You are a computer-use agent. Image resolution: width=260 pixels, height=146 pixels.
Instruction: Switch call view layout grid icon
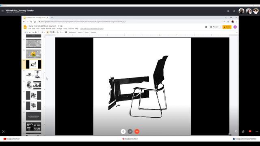click(228, 11)
